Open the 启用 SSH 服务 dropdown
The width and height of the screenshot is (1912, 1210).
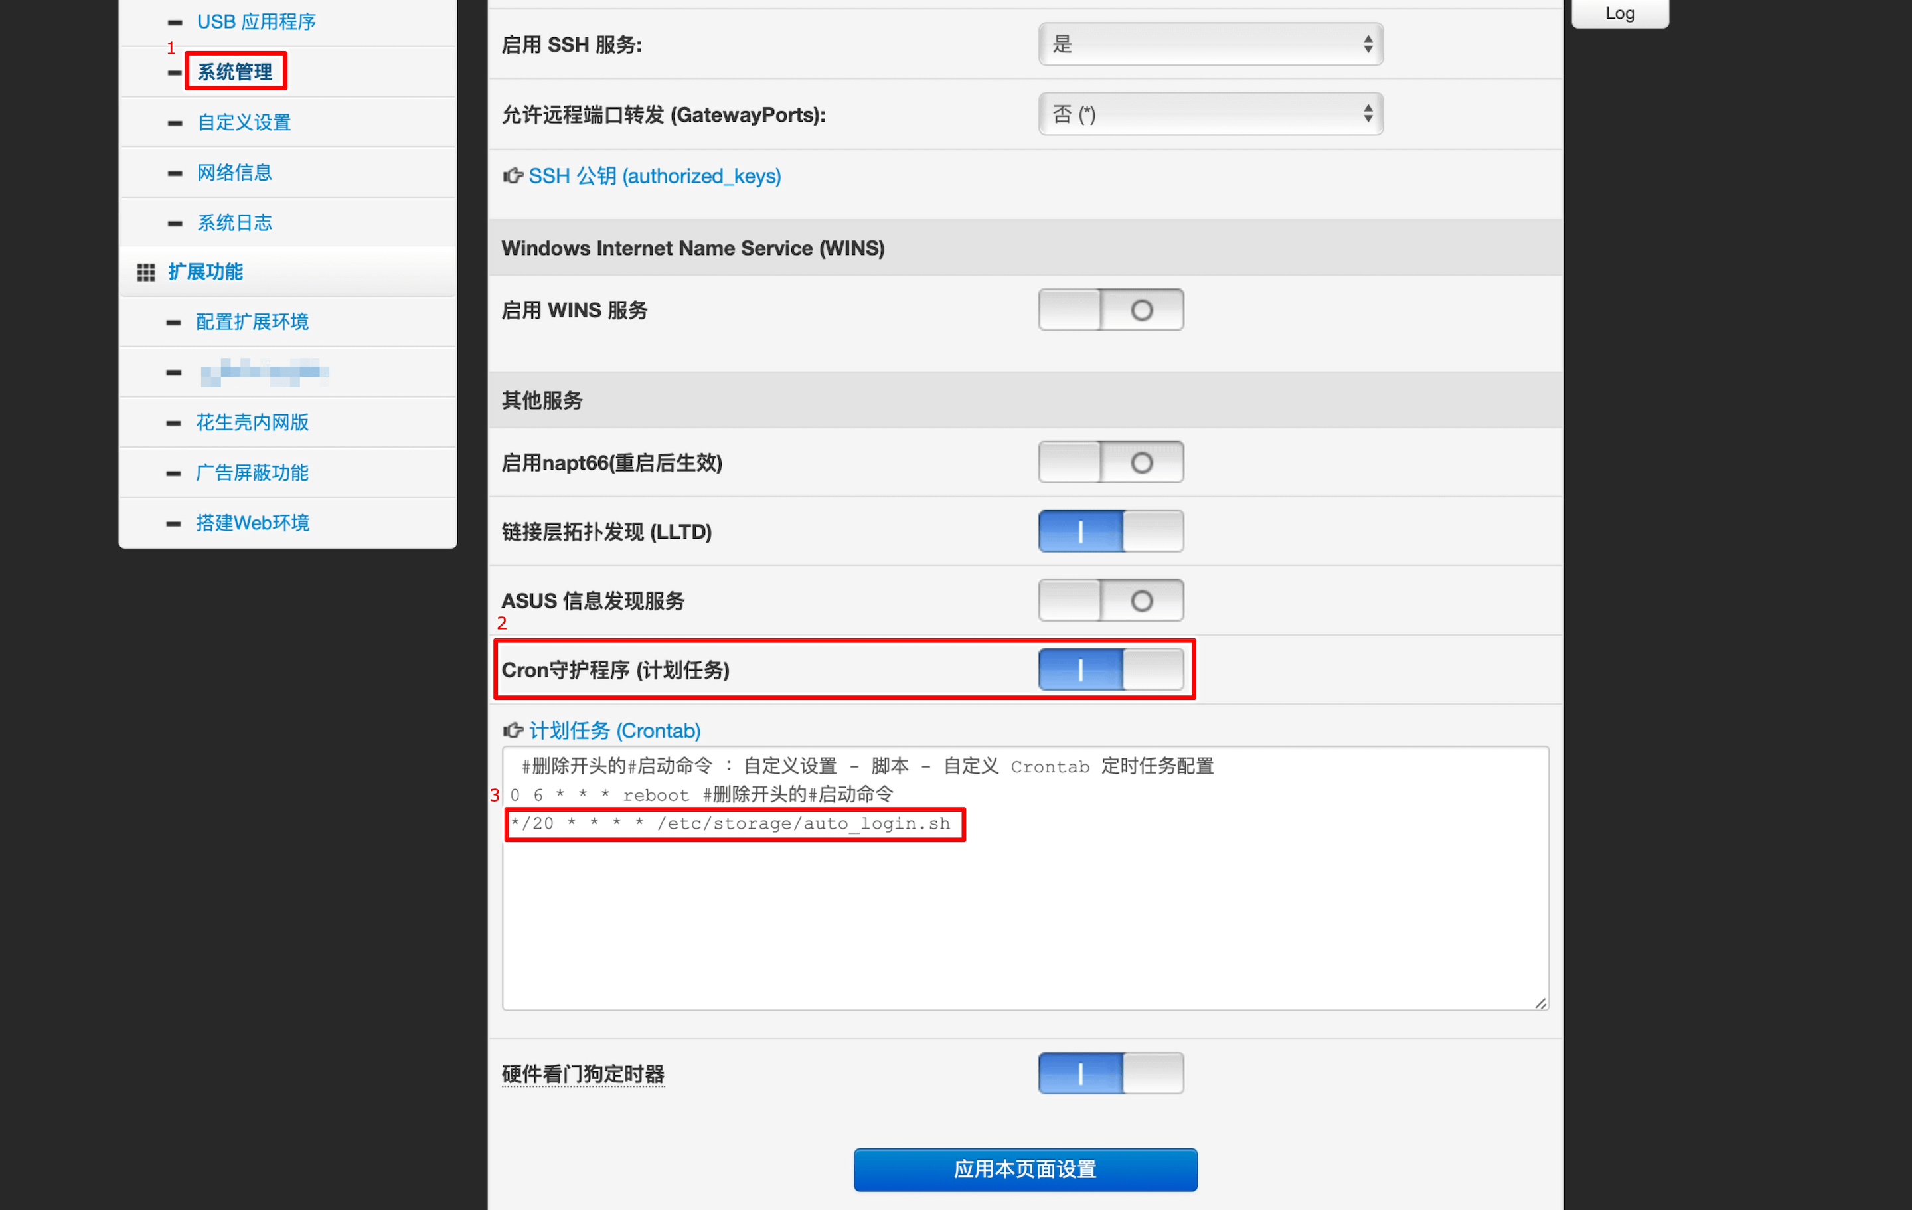point(1210,44)
